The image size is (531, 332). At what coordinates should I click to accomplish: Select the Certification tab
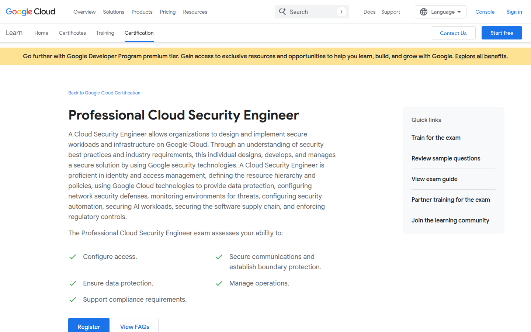click(139, 33)
